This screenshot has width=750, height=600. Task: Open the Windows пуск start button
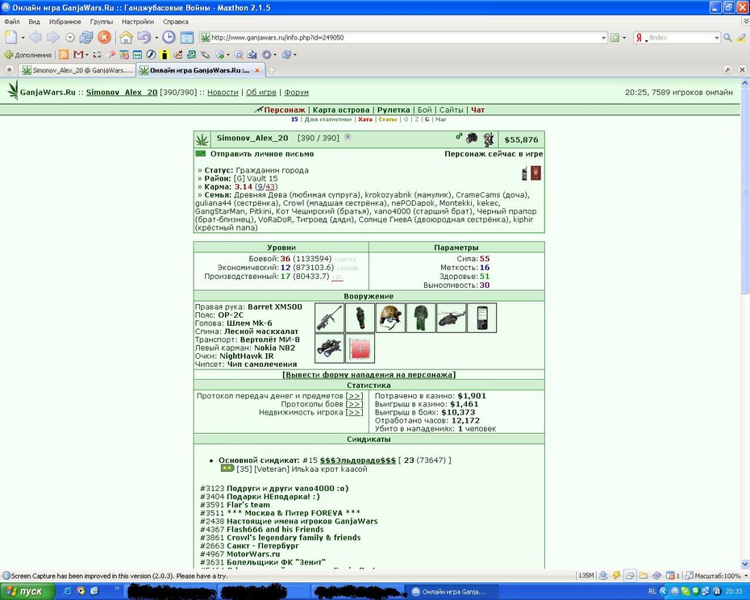click(x=27, y=591)
